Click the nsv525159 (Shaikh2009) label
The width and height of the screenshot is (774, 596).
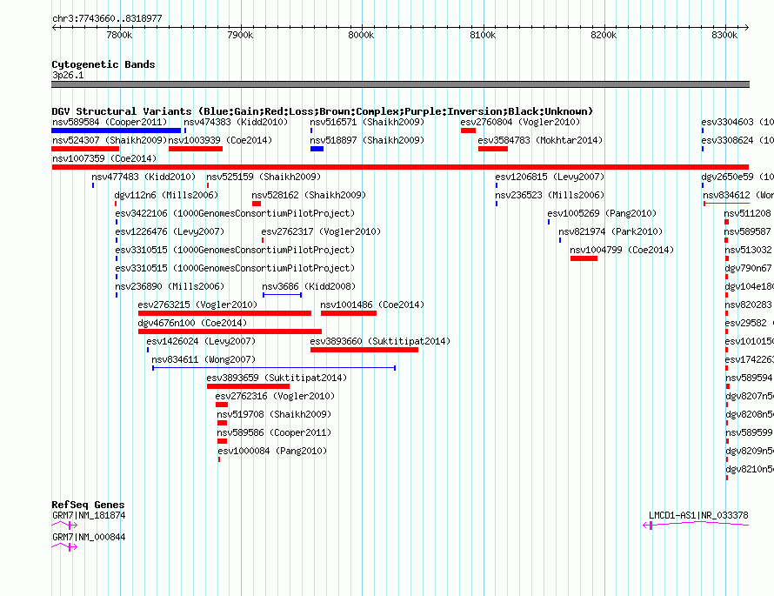point(264,177)
